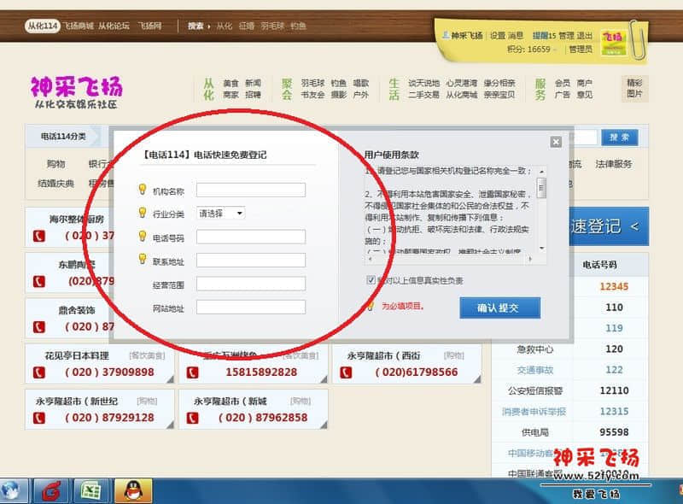Click the right arrow of the terms horizontal scrollbar
This screenshot has height=504, width=683.
530,259
